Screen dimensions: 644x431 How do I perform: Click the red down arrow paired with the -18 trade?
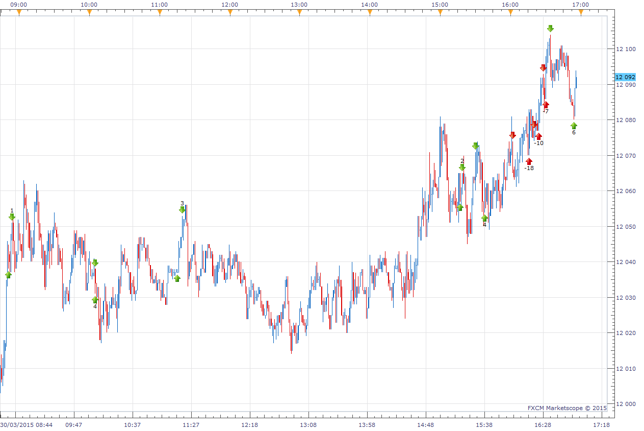point(512,135)
